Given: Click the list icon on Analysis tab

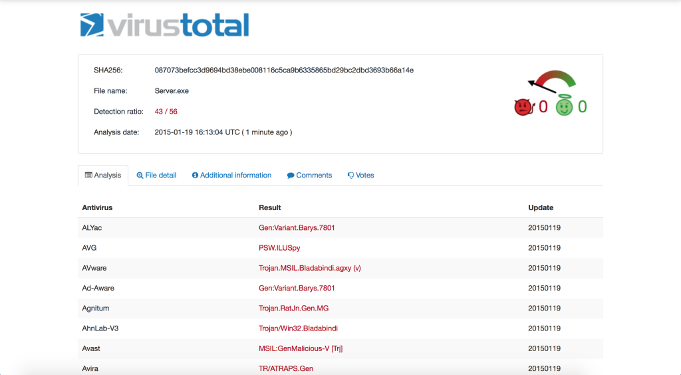Looking at the screenshot, I should pos(88,176).
